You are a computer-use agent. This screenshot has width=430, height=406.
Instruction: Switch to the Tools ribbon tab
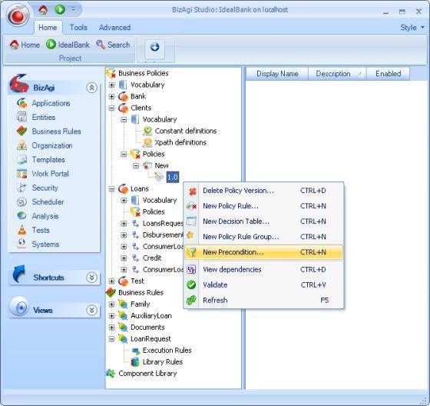pos(78,28)
